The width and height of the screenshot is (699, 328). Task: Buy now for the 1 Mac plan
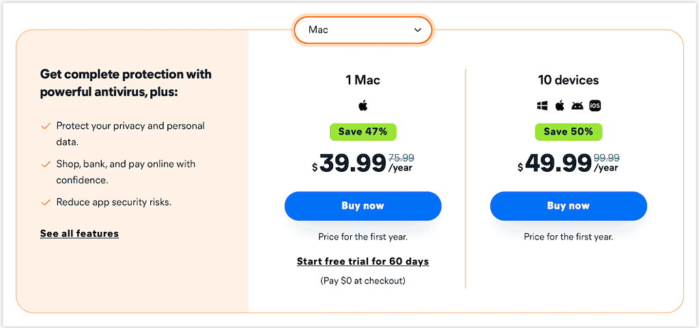pos(363,206)
